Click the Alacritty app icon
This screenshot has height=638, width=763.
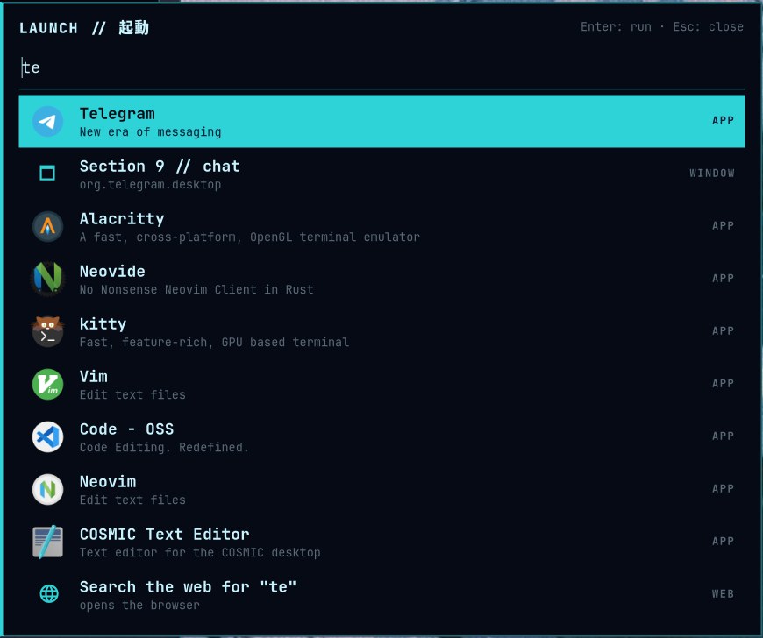click(47, 226)
